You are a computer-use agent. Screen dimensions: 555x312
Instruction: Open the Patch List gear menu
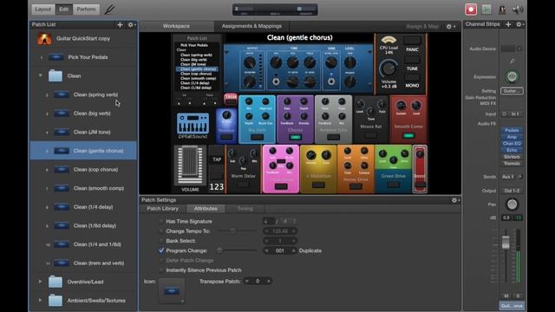[131, 24]
